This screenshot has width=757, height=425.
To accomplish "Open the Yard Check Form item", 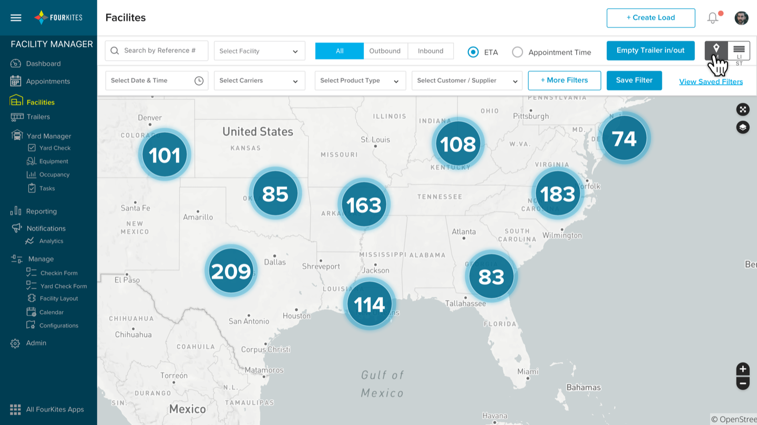I will tap(63, 286).
